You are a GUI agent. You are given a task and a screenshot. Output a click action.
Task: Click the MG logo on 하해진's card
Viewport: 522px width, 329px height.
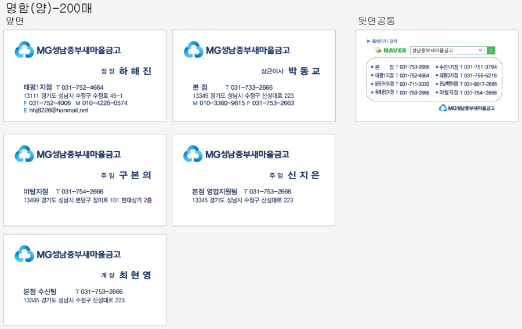24,49
